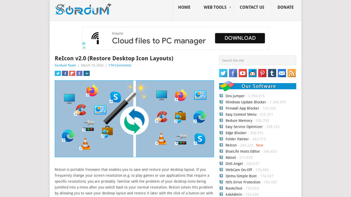Image resolution: width=351 pixels, height=197 pixels.
Task: Click the icon beside Easy Context Menu
Action: click(x=221, y=114)
